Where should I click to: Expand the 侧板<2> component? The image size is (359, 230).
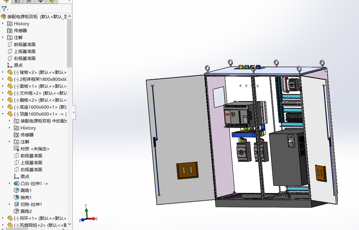(x=3, y=100)
